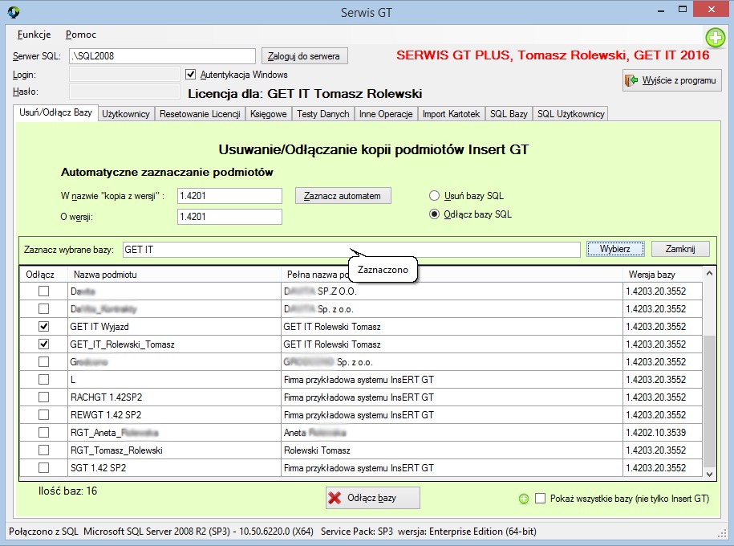Check the REWGT 1.42 SP2 row checkbox
Image resolution: width=734 pixels, height=546 pixels.
pyautogui.click(x=43, y=415)
